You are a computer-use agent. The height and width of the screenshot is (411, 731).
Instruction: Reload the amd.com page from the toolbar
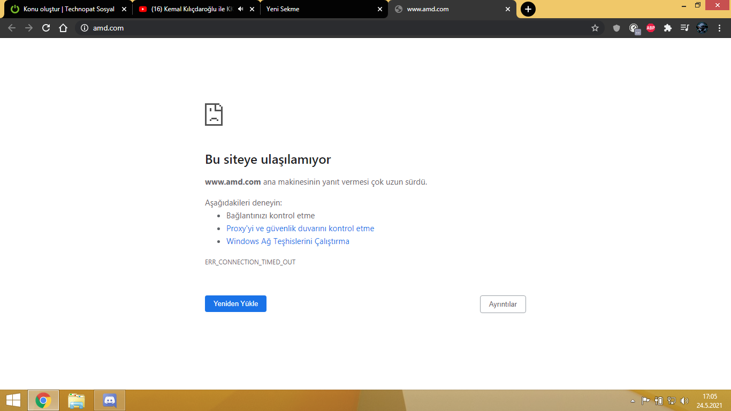[46, 28]
